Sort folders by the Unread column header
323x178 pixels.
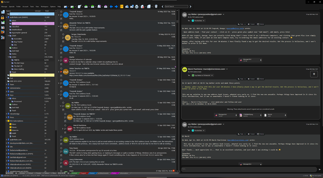(x=38, y=11)
